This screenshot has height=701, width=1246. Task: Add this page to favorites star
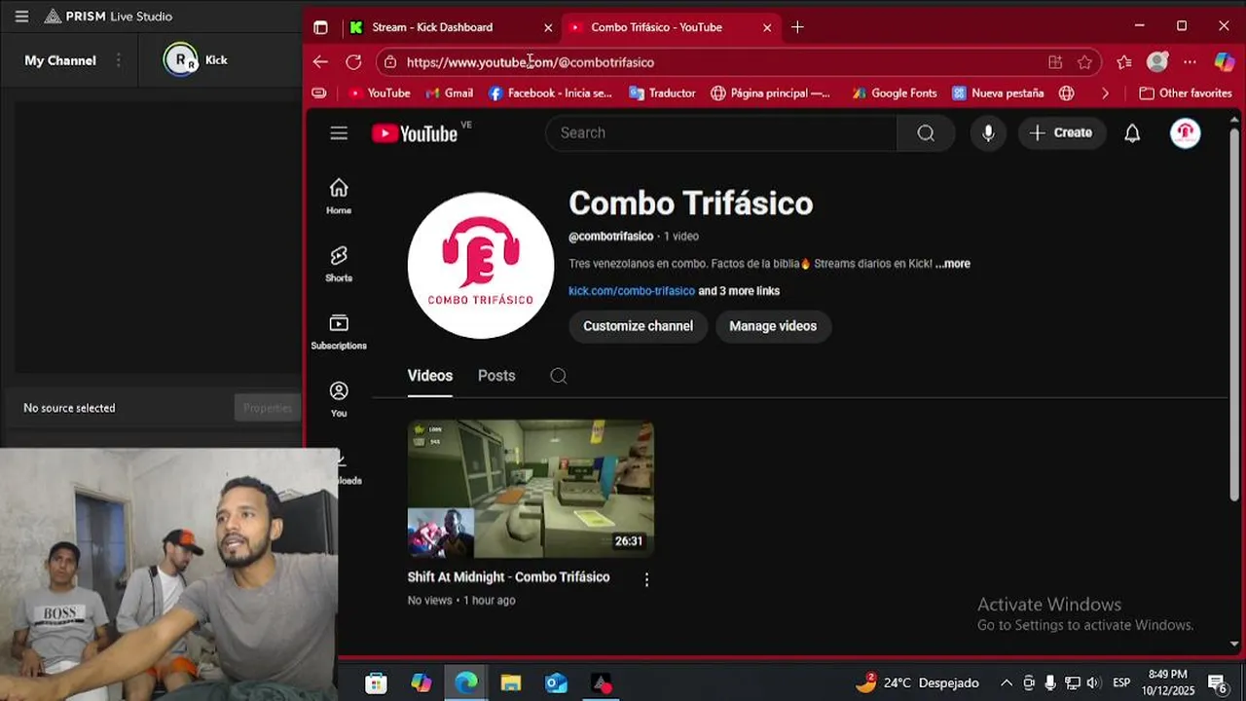click(x=1084, y=62)
